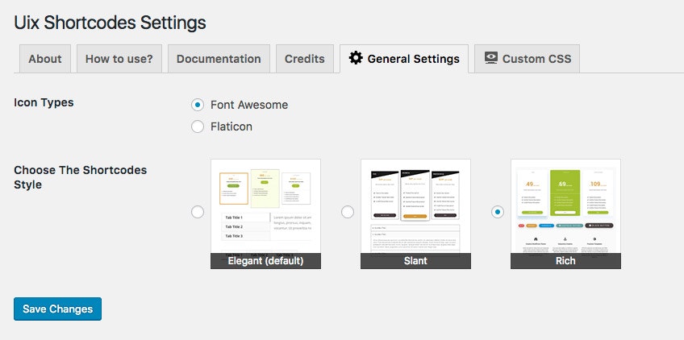The height and width of the screenshot is (340, 684).
Task: Click the Save Changes button
Action: pos(57,309)
